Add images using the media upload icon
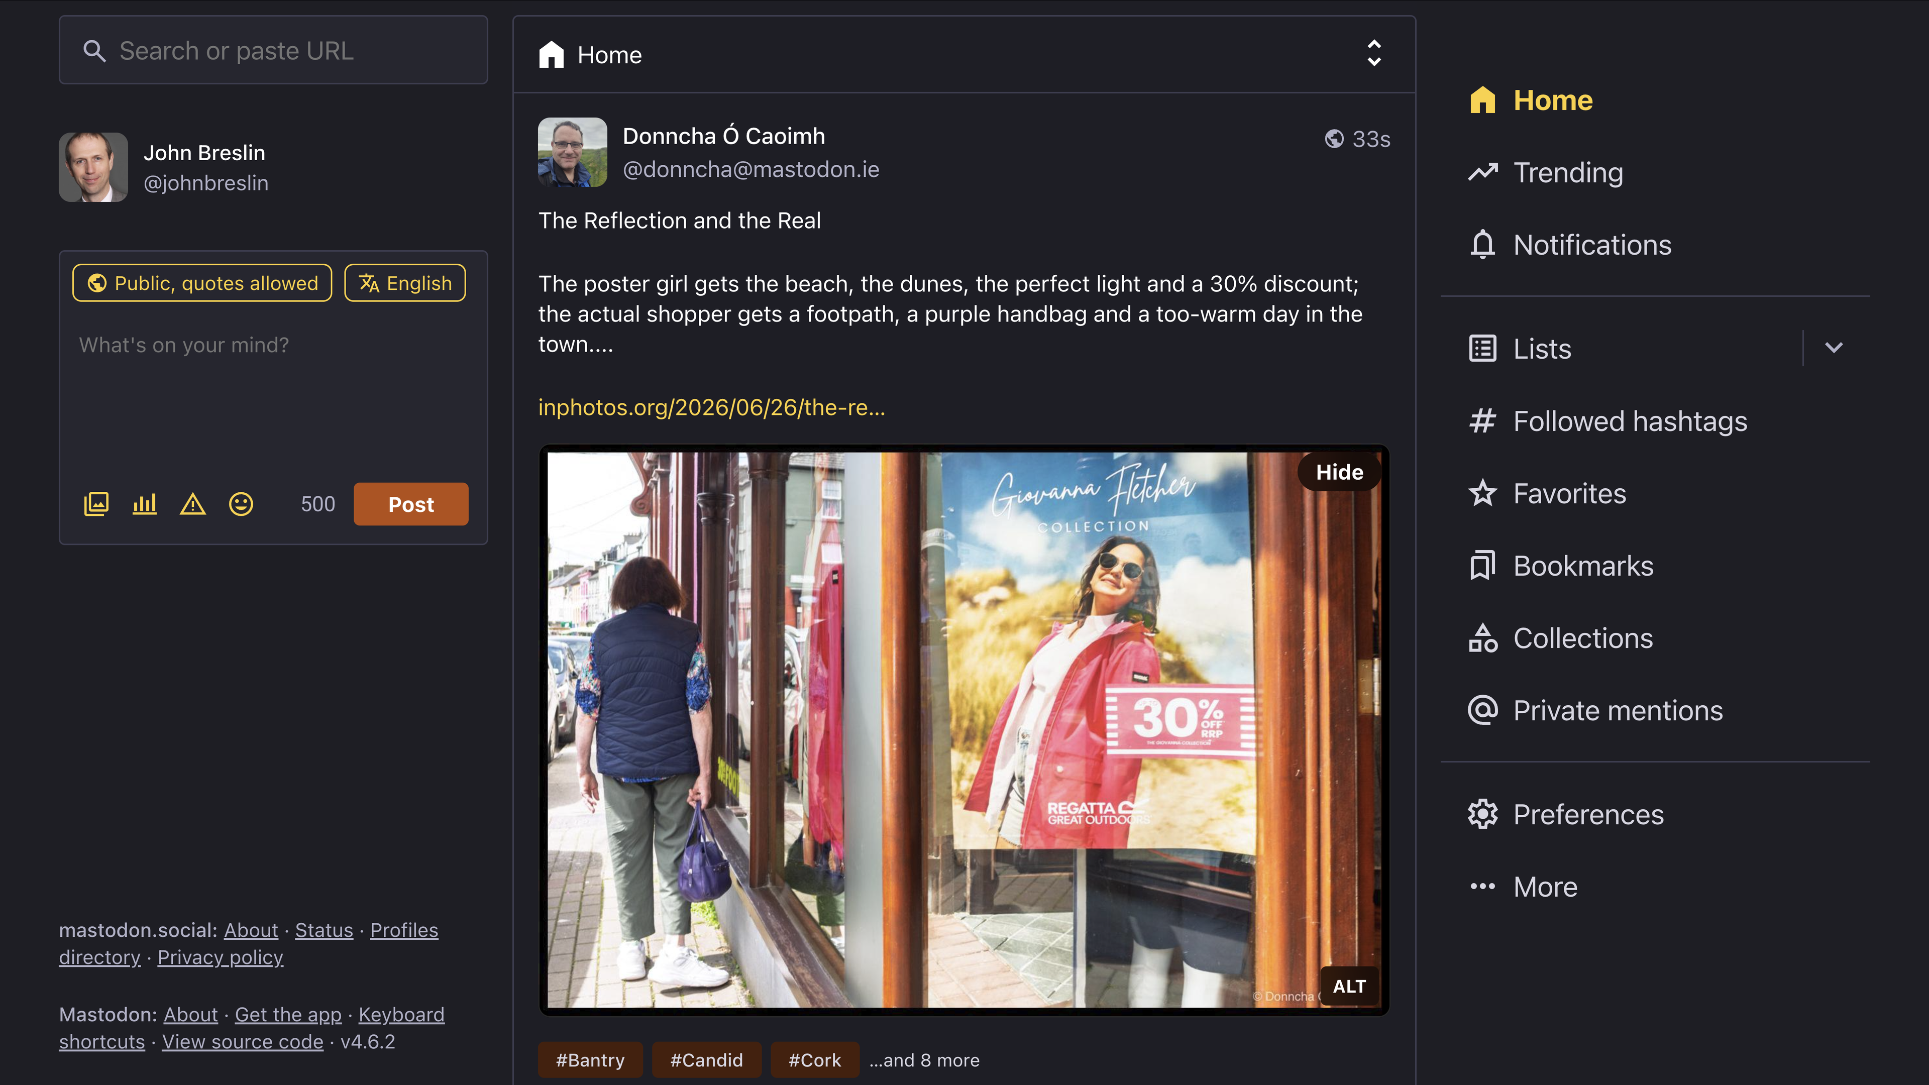 (96, 504)
